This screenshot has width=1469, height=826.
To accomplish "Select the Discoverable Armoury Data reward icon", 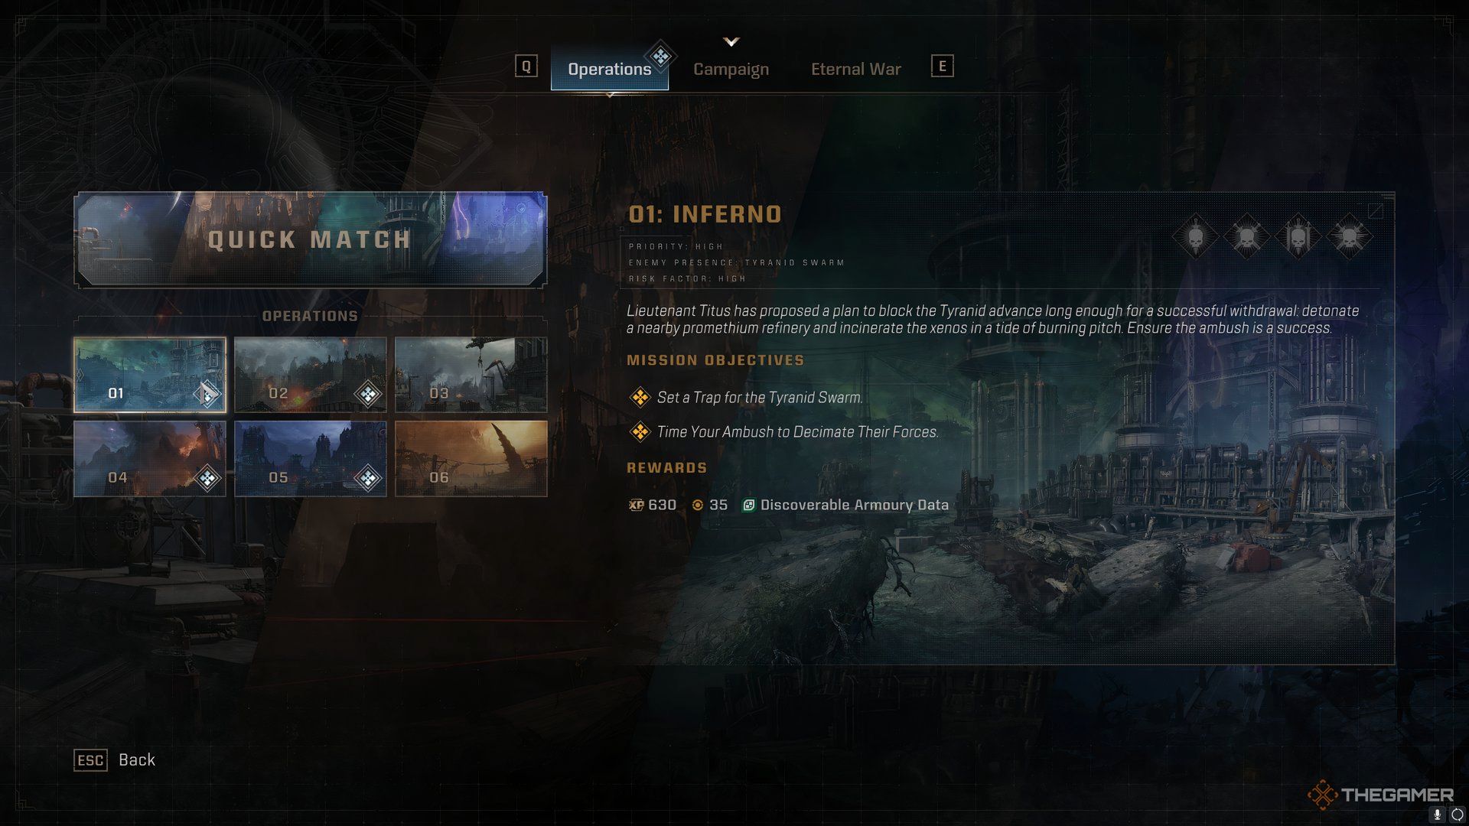I will tap(748, 504).
